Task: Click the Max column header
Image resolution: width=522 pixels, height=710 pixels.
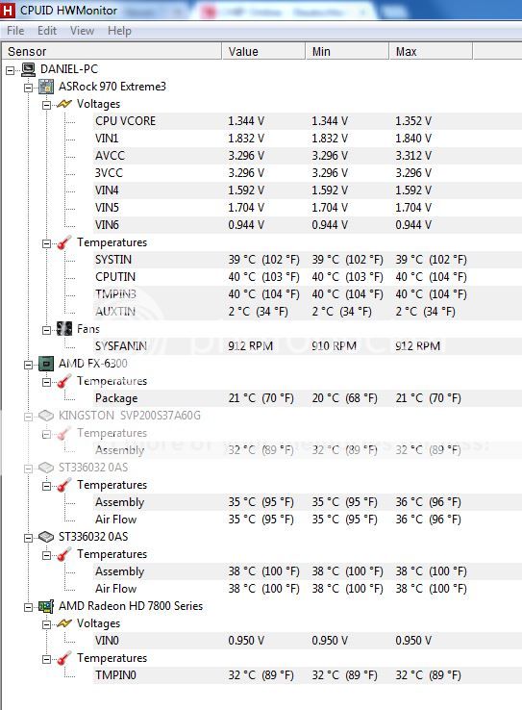Action: click(x=431, y=51)
